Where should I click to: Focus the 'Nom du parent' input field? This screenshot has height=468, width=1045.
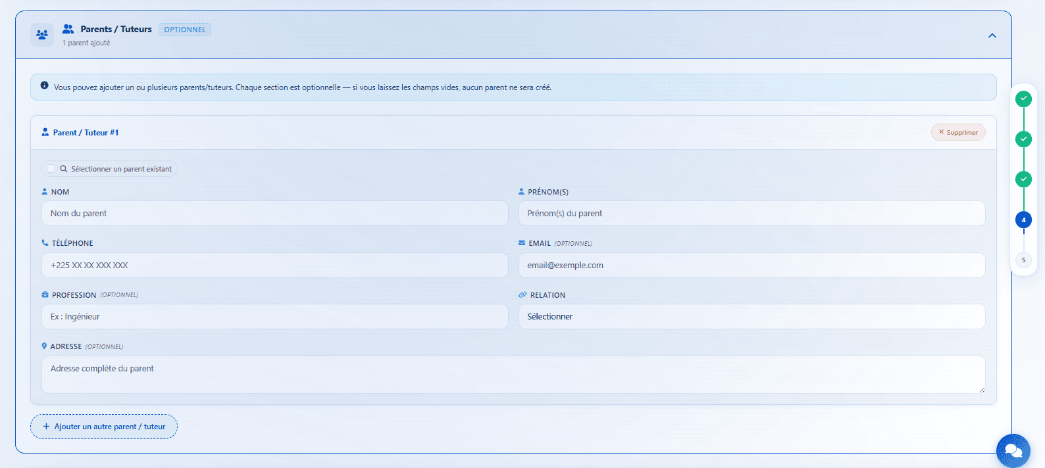275,214
